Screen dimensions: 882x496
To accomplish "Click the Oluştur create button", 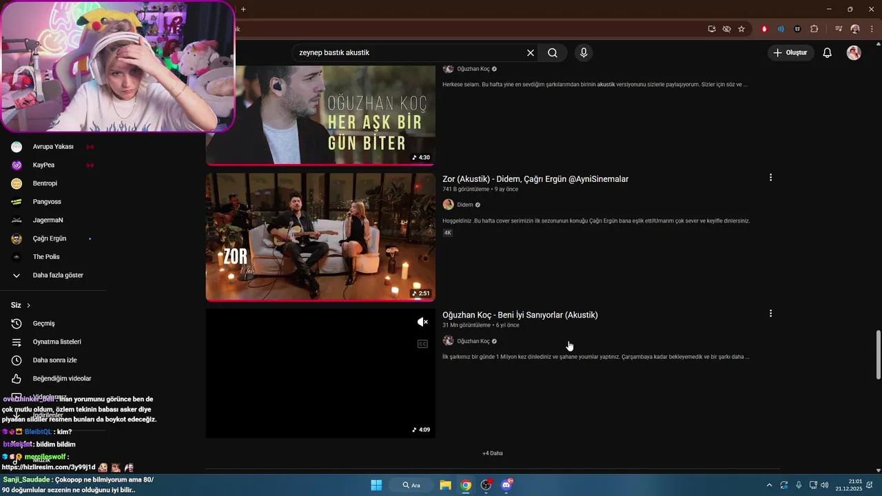I will coord(791,52).
